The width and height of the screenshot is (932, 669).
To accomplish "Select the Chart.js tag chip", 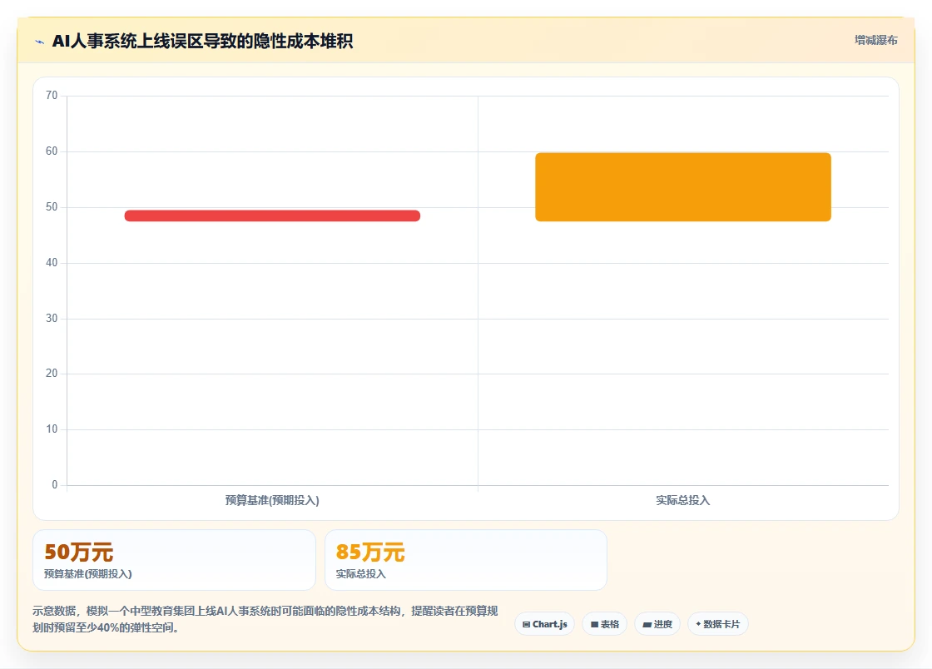I will tap(544, 624).
